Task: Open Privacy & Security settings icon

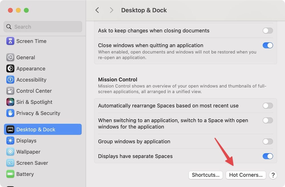Action: 10,113
